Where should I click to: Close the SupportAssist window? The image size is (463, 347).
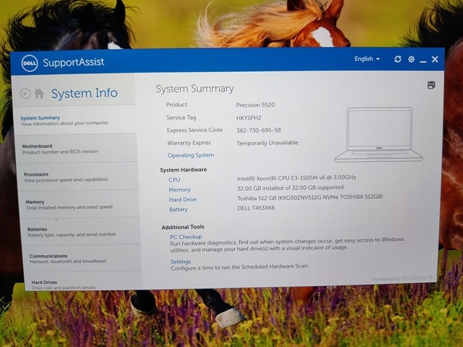[x=435, y=59]
